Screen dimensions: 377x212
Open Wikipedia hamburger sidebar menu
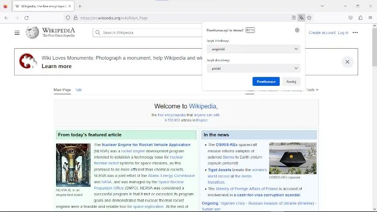tap(17, 32)
